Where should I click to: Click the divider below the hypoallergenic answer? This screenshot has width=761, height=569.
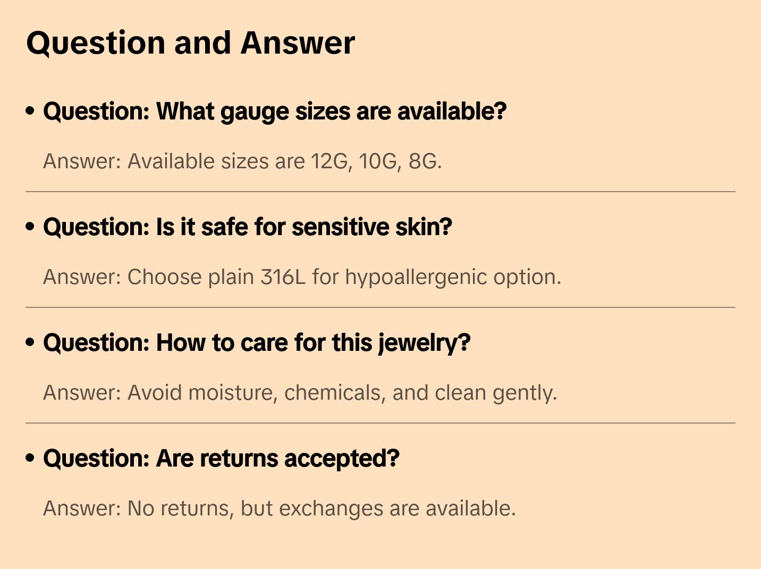point(380,307)
